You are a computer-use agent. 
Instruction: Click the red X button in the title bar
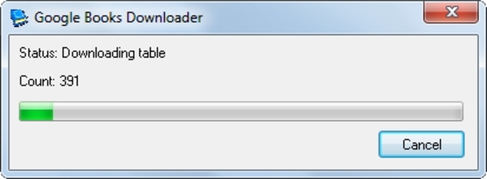point(451,12)
